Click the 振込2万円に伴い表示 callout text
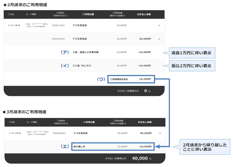This screenshot has width=233, height=167. point(191,66)
